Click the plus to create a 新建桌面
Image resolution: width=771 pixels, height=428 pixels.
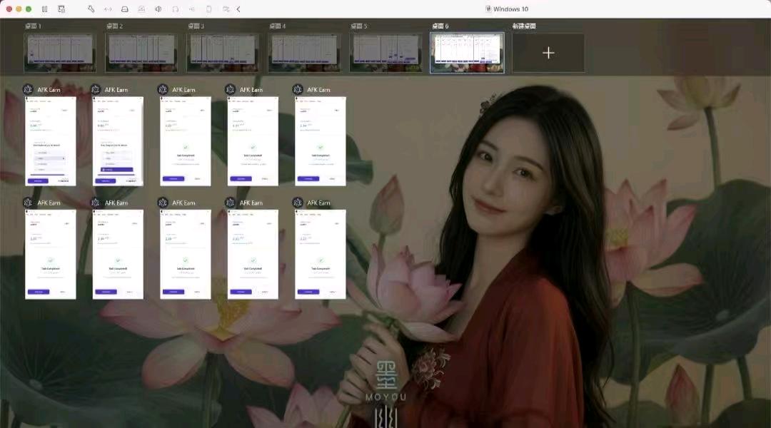(548, 52)
